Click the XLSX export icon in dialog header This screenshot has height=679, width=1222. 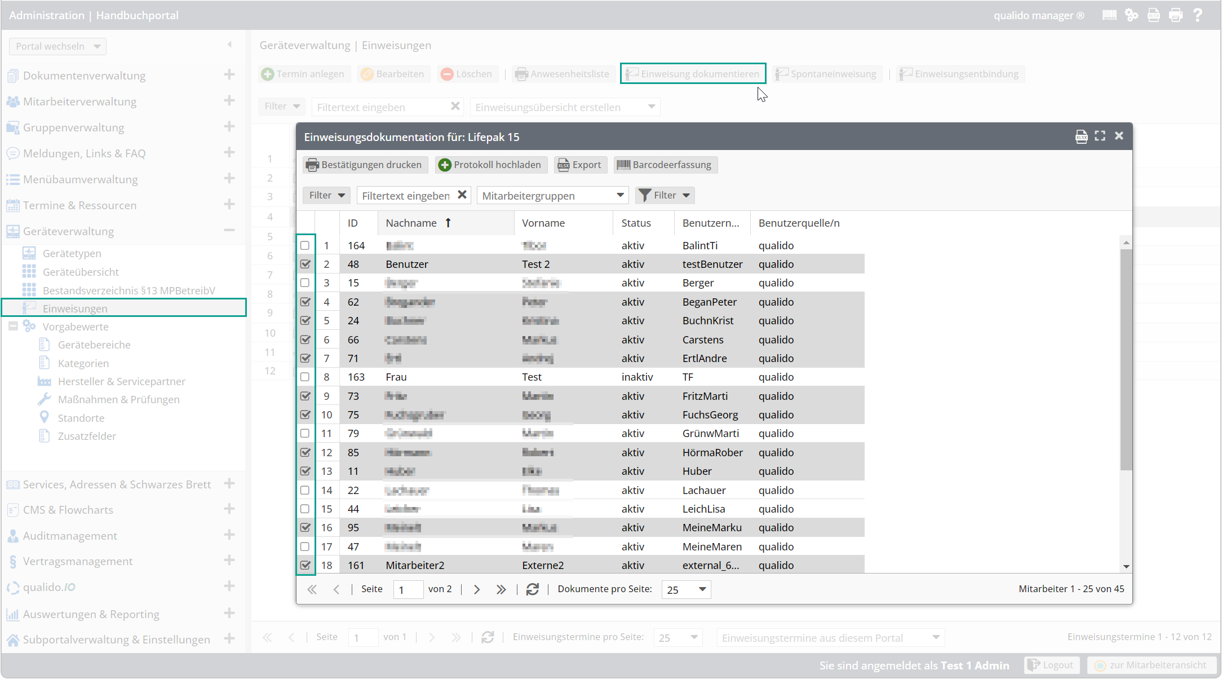click(x=1081, y=136)
